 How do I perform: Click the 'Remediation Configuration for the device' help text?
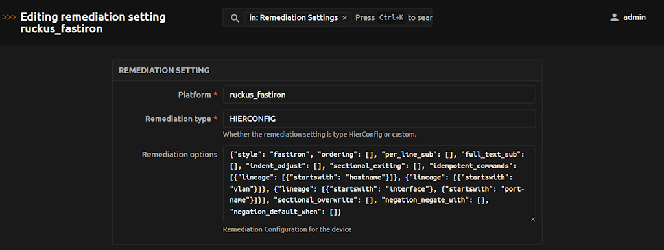287,230
